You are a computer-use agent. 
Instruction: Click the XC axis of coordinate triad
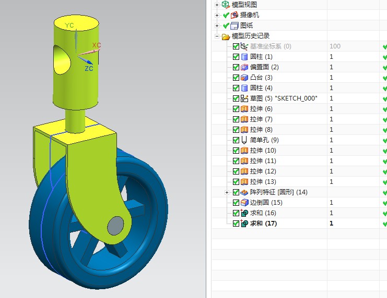click(89, 52)
